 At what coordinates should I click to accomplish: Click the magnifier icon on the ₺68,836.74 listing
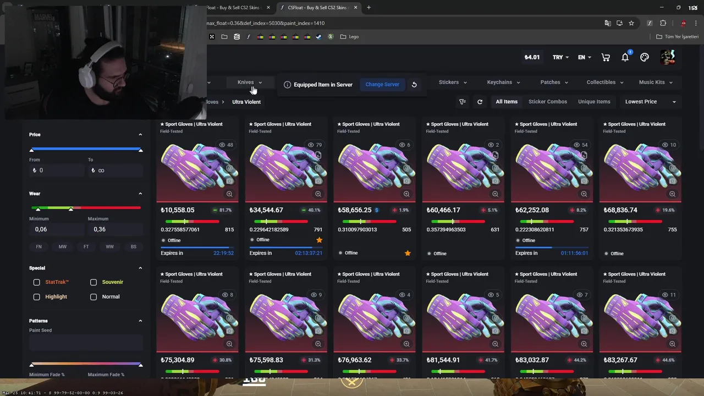tap(672, 194)
